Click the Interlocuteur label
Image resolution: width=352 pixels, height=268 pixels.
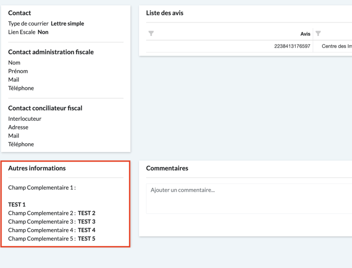point(25,119)
